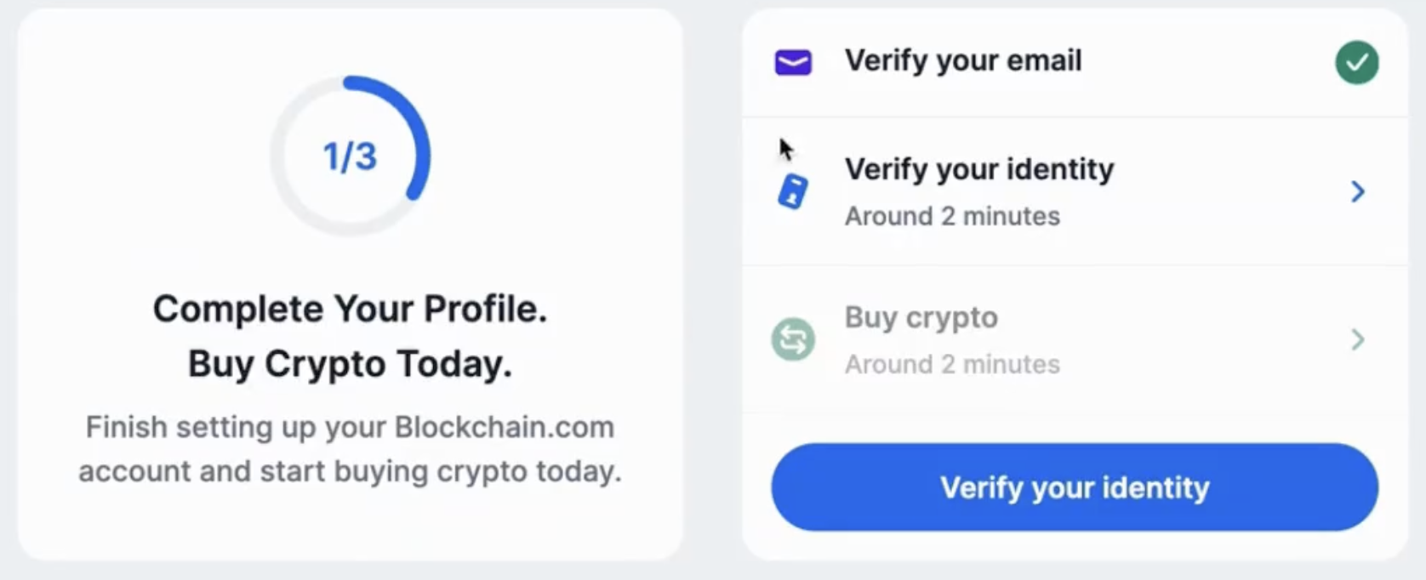Expand the Buy crypto step with its chevron
This screenshot has height=580, width=1426.
pos(1357,339)
